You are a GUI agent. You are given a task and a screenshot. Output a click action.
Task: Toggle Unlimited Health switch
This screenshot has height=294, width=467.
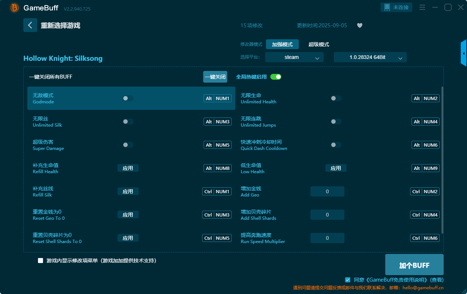(x=336, y=98)
